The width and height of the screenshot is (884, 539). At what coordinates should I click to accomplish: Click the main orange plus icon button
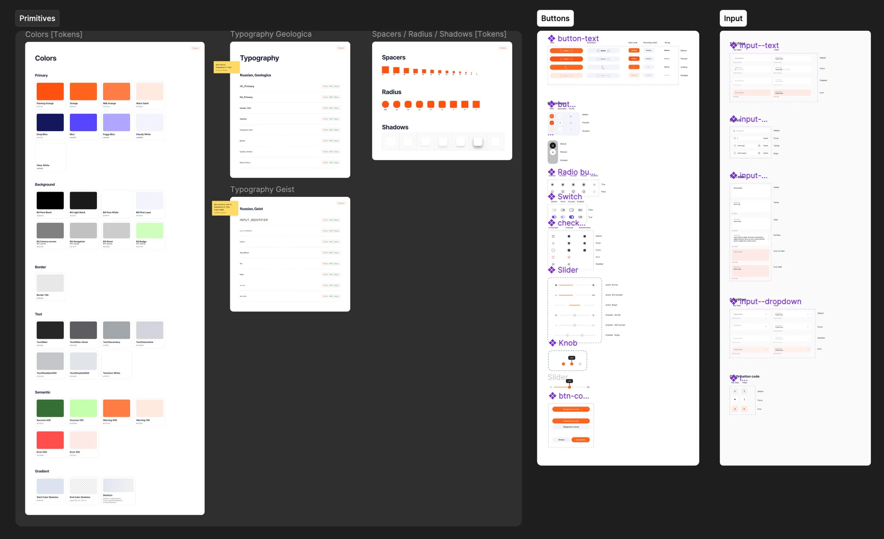[x=552, y=116]
